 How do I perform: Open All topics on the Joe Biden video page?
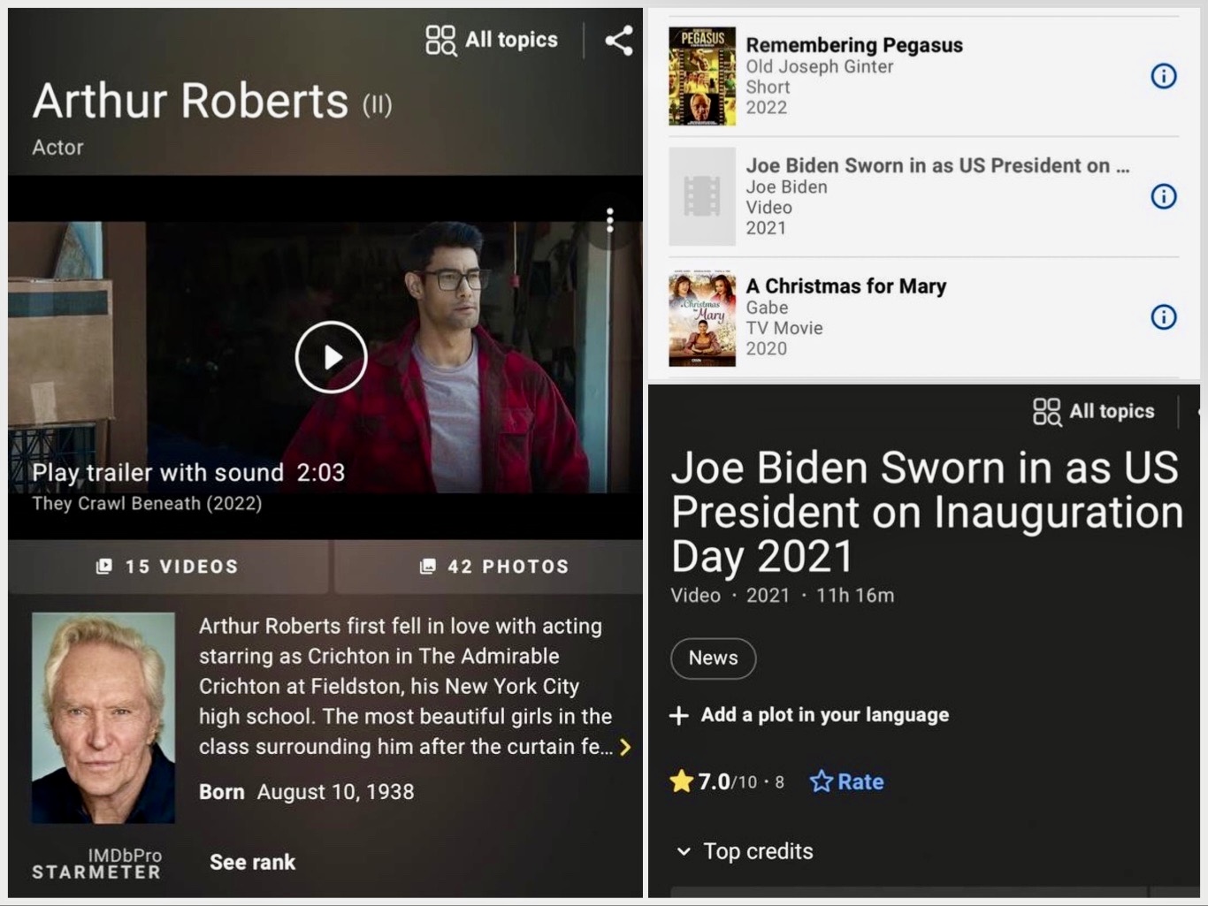pyautogui.click(x=1094, y=411)
